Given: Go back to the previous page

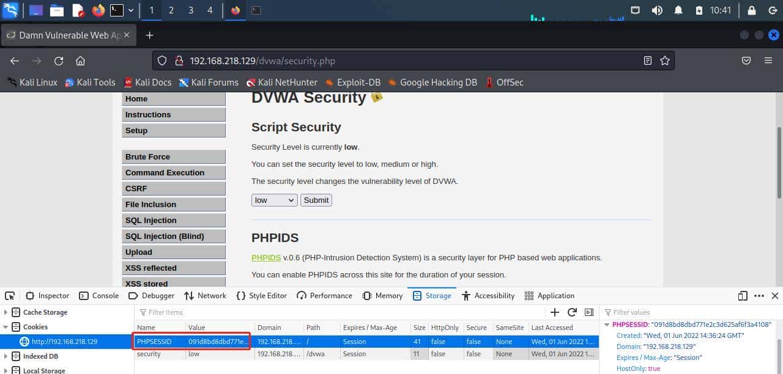Looking at the screenshot, I should click(15, 61).
